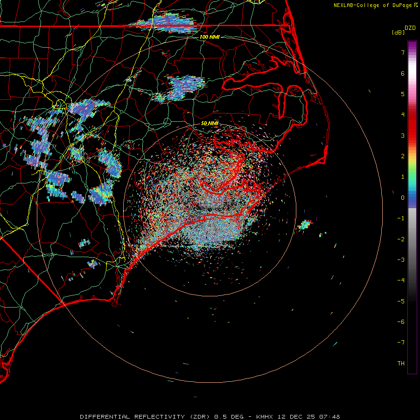Click the 100 NMI range ring label
The image size is (420, 420).
(x=210, y=37)
